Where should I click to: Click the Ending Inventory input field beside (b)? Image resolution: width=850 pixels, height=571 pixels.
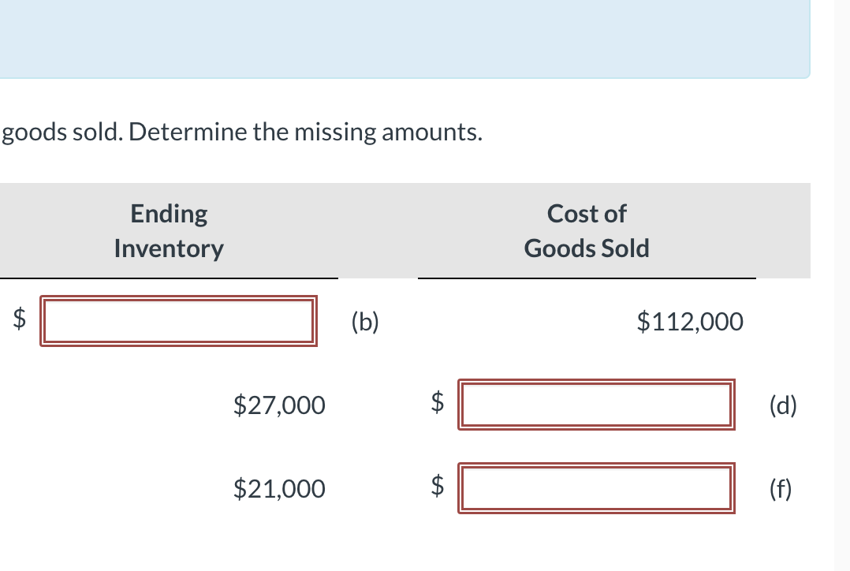(x=179, y=321)
